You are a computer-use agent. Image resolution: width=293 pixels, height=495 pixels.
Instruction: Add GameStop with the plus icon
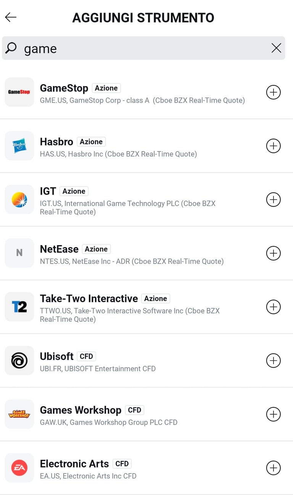(273, 92)
